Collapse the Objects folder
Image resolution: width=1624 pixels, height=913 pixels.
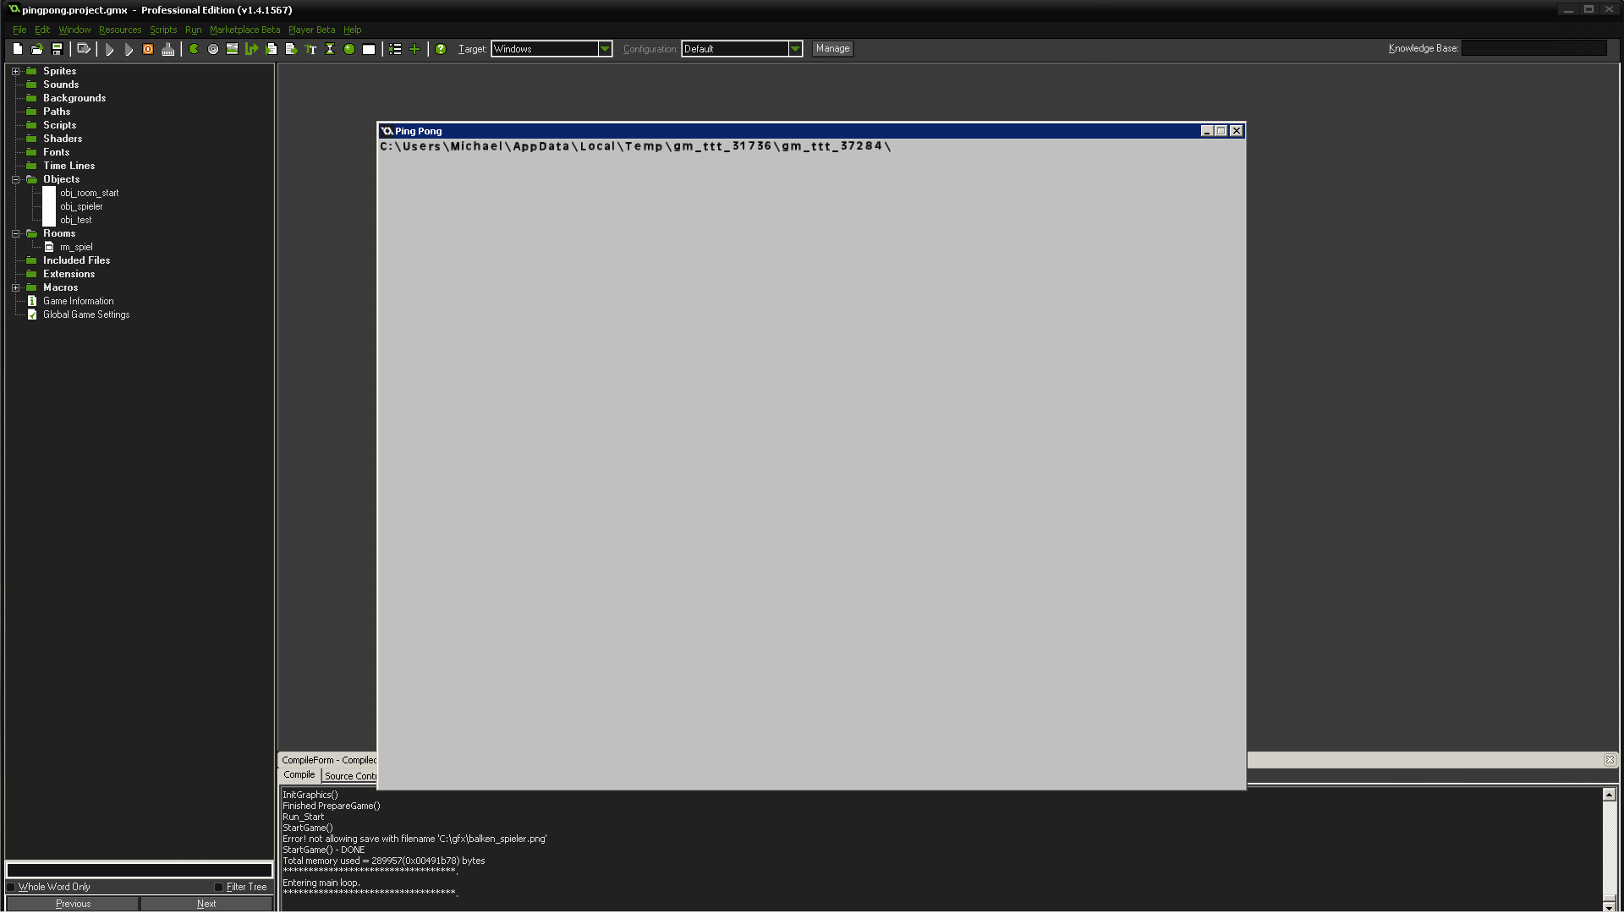tap(15, 179)
